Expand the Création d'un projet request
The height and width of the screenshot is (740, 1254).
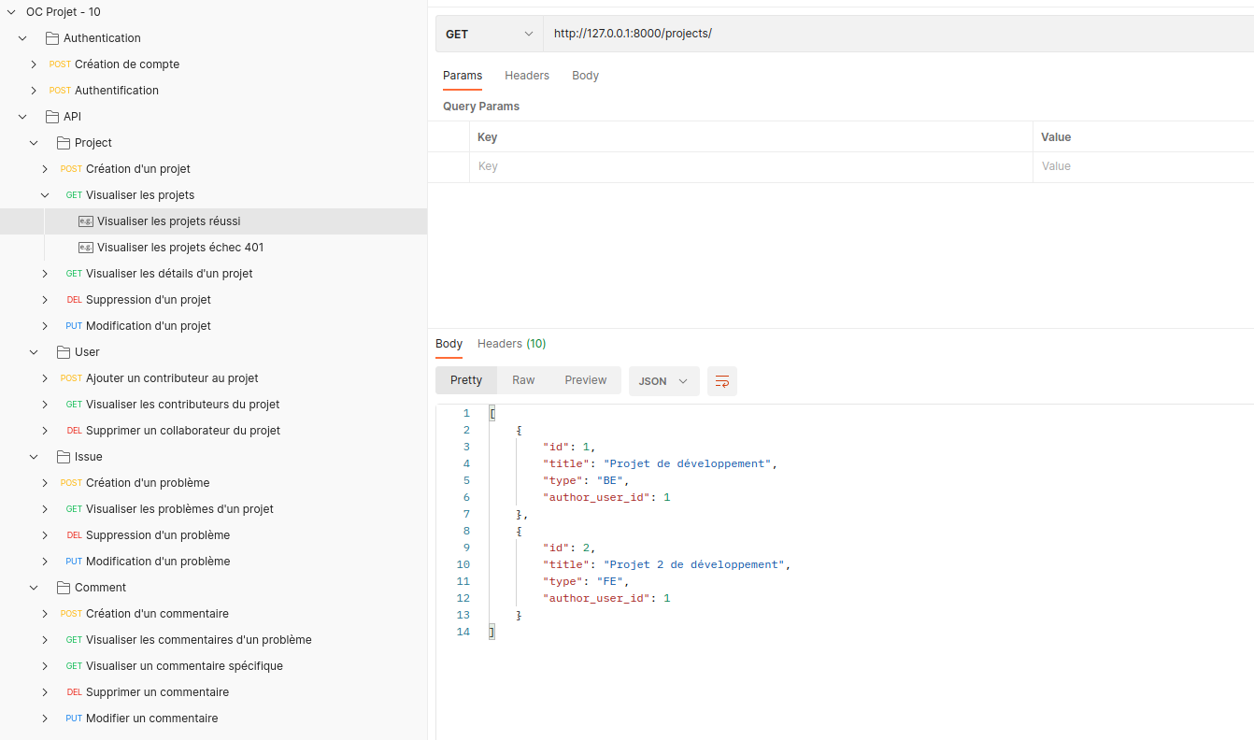pos(45,169)
